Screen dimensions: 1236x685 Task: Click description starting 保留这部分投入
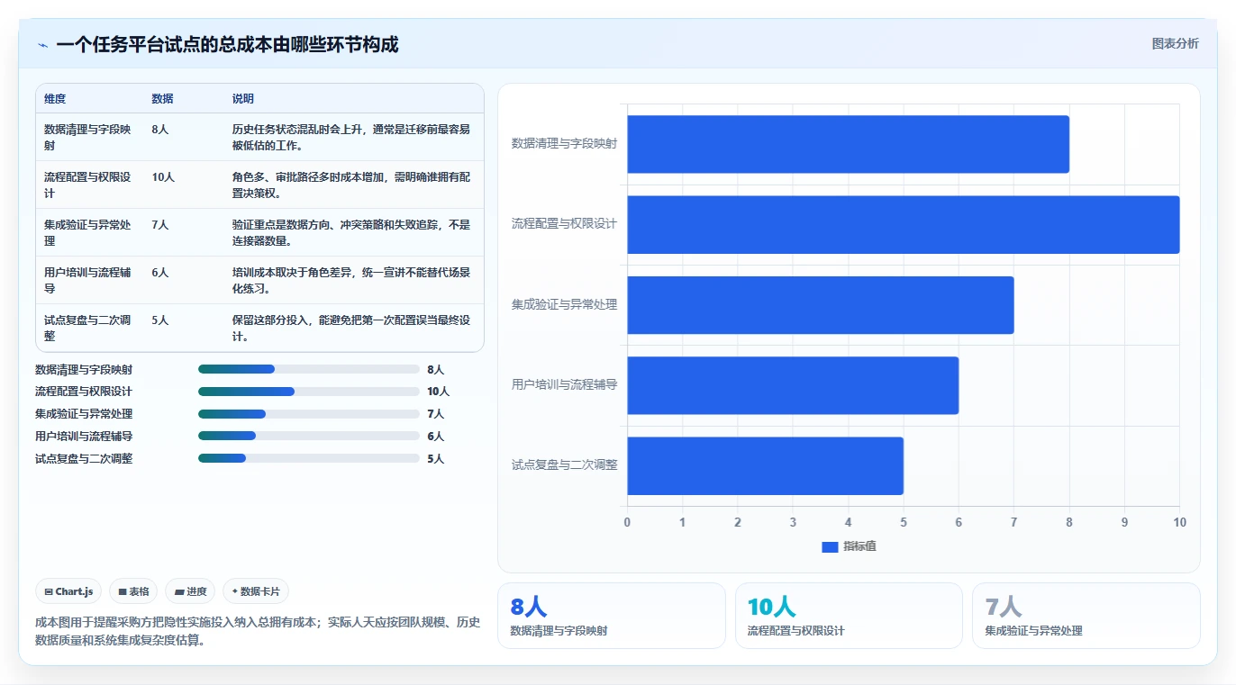point(351,329)
